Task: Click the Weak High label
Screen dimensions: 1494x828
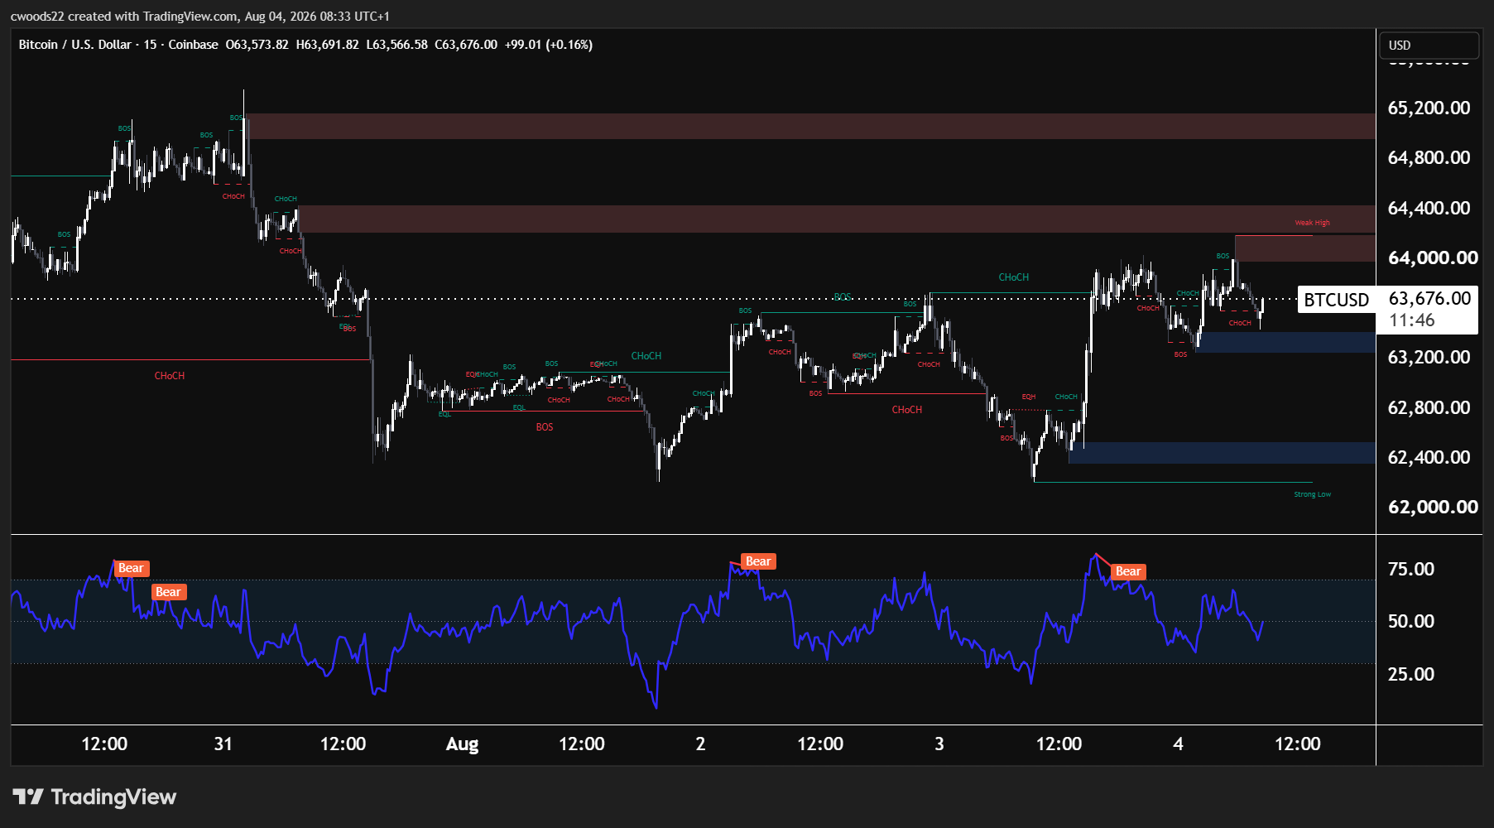Action: click(x=1312, y=223)
